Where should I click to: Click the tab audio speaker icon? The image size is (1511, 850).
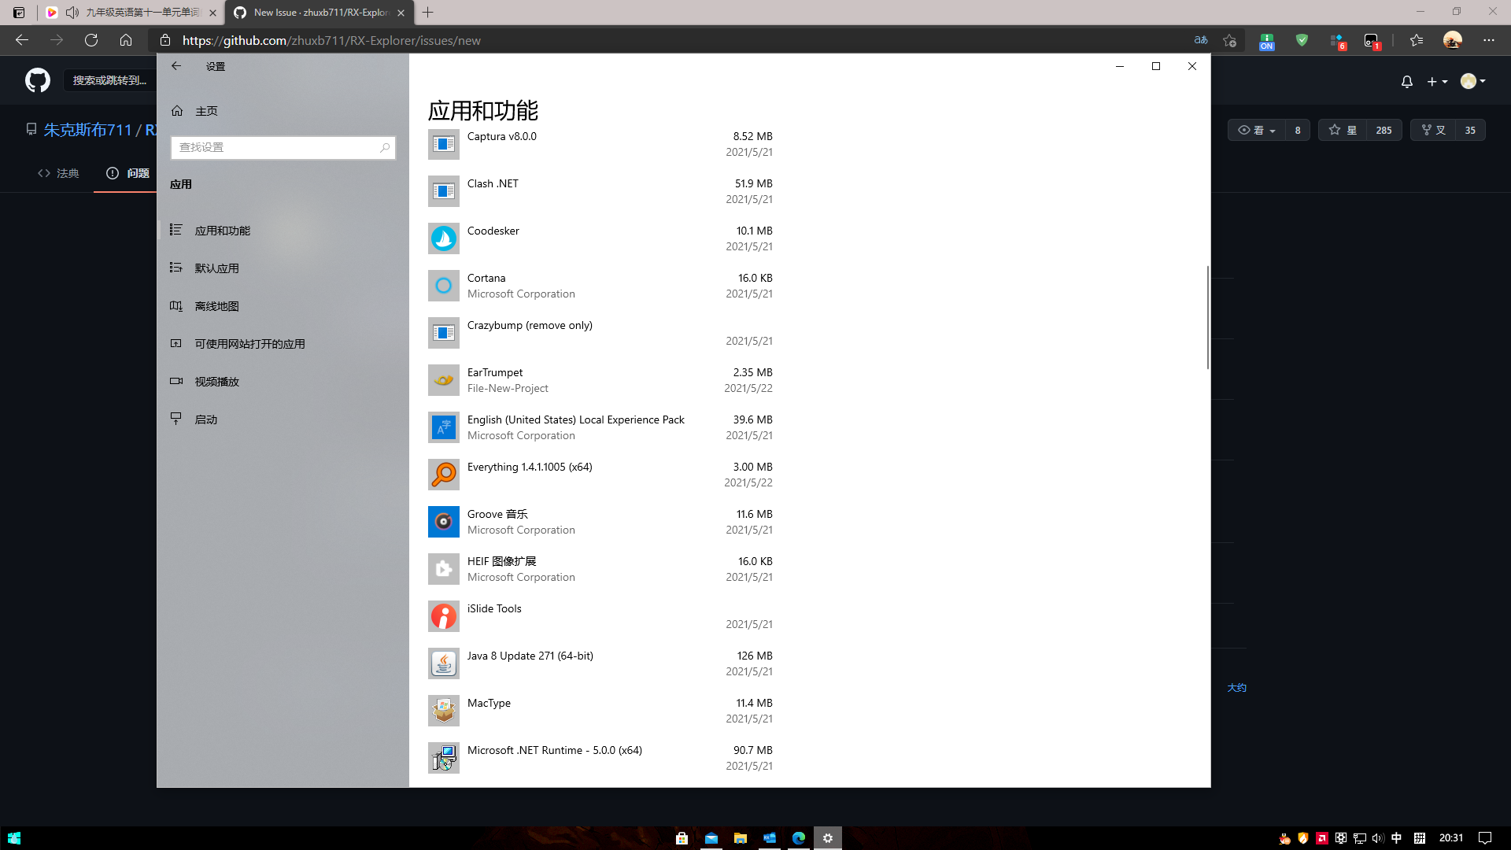pyautogui.click(x=72, y=13)
